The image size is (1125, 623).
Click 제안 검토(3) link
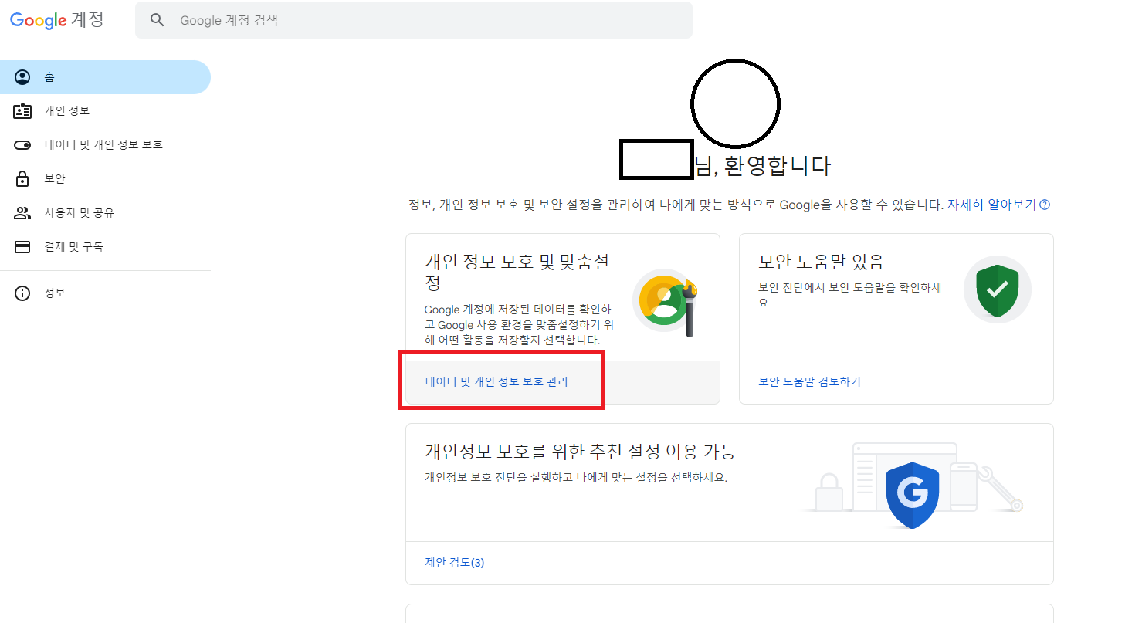click(455, 562)
